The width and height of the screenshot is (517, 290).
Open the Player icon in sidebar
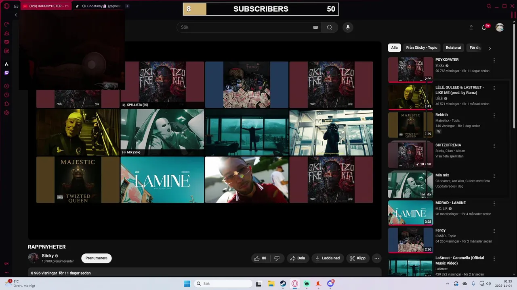(x=6, y=86)
